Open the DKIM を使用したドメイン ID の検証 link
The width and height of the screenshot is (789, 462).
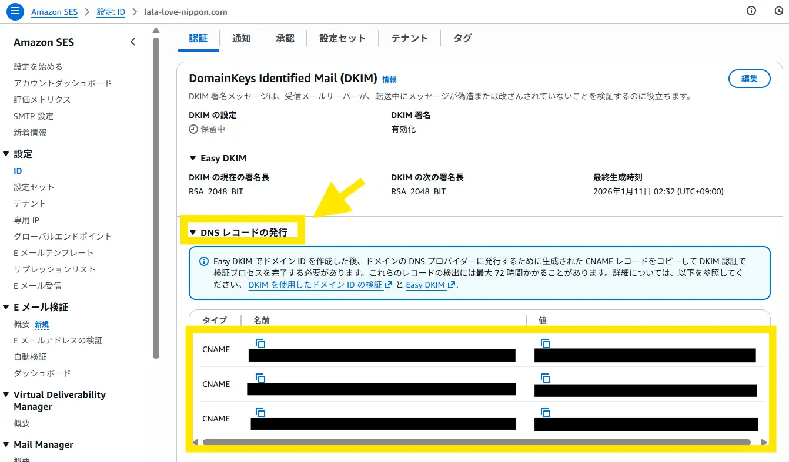coord(315,285)
